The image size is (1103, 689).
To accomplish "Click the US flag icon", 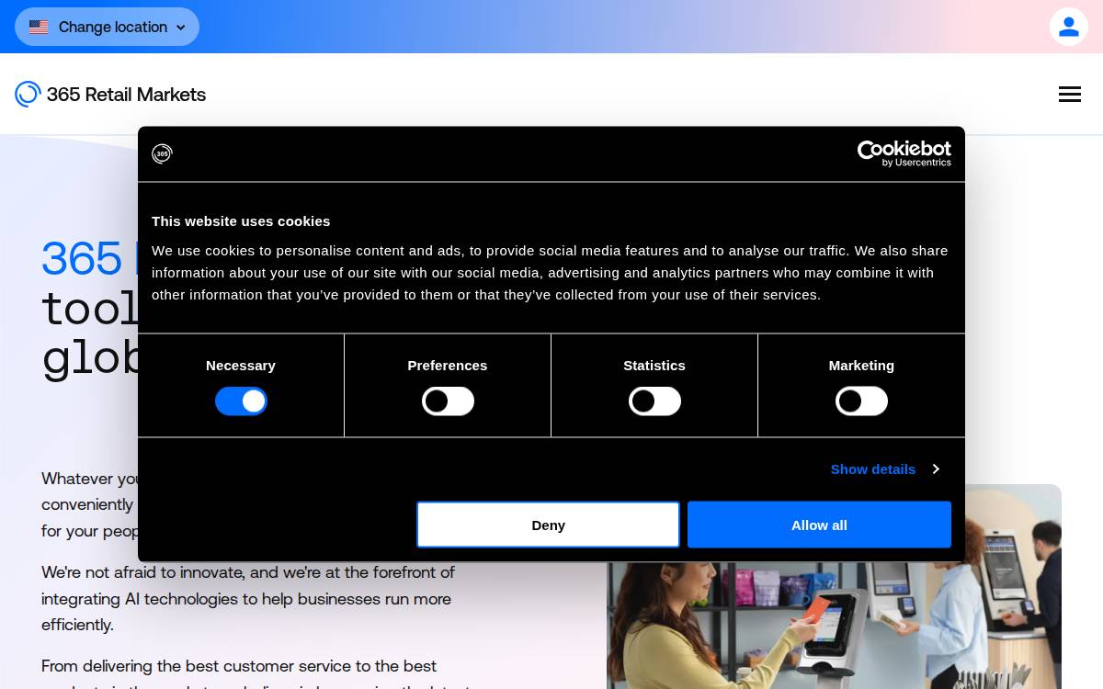I will tap(39, 28).
